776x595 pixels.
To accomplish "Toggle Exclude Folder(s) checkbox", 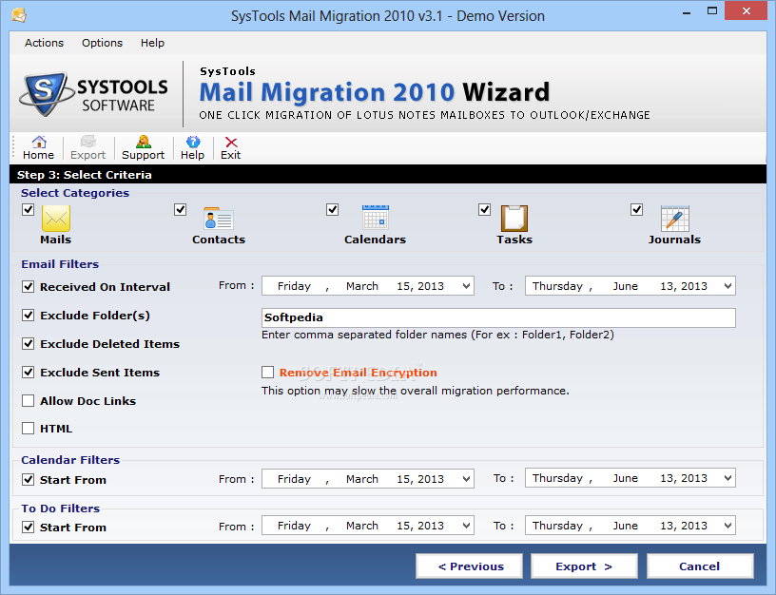I will pos(29,315).
